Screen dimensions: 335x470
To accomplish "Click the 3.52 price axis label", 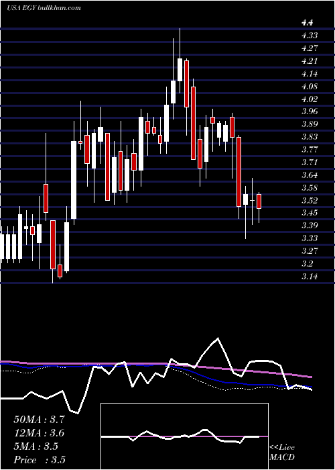I will click(x=310, y=201).
